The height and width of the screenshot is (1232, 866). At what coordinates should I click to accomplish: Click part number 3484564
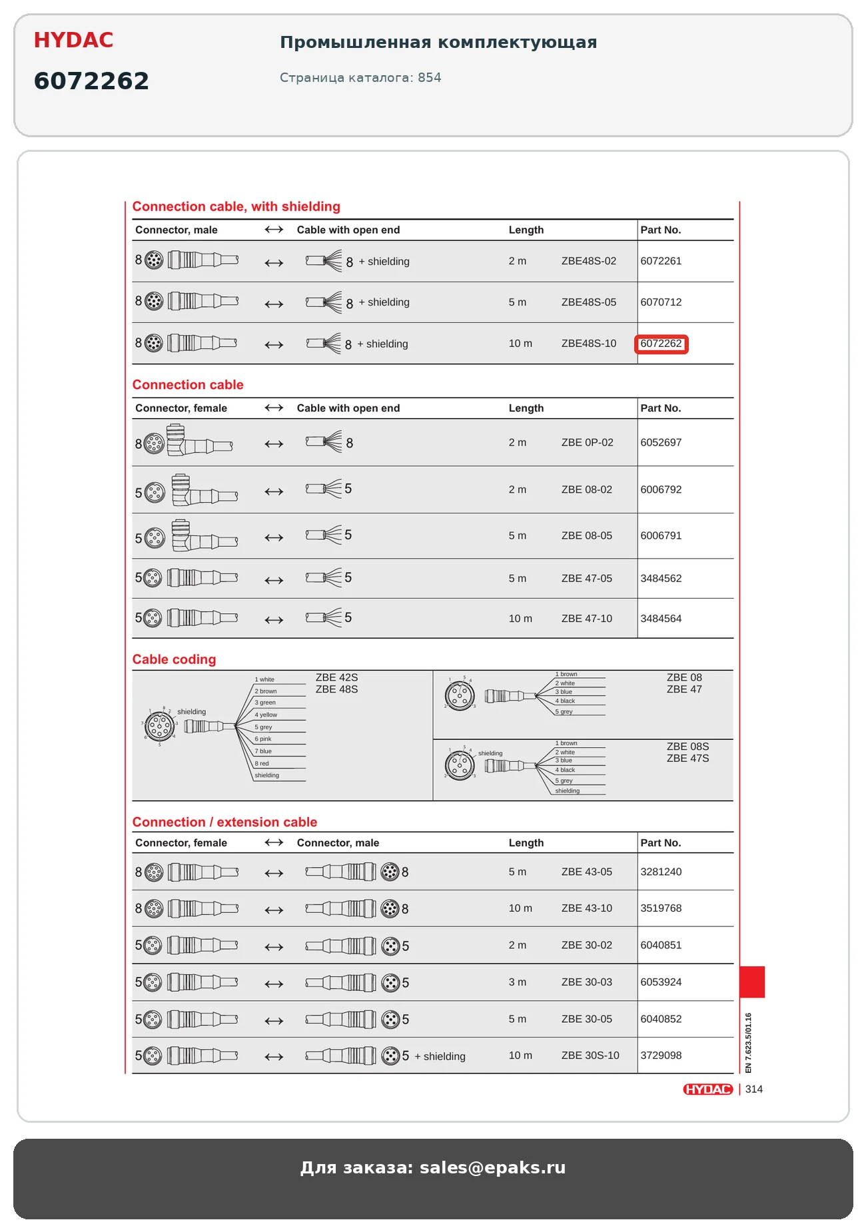click(x=661, y=619)
